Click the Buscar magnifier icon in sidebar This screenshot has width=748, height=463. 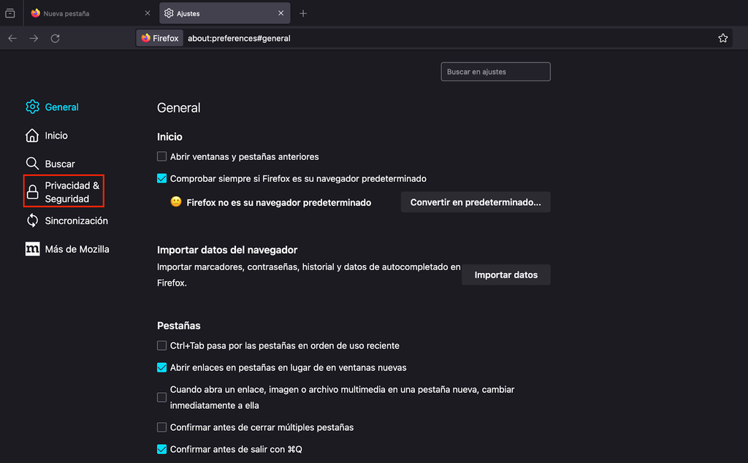click(32, 164)
